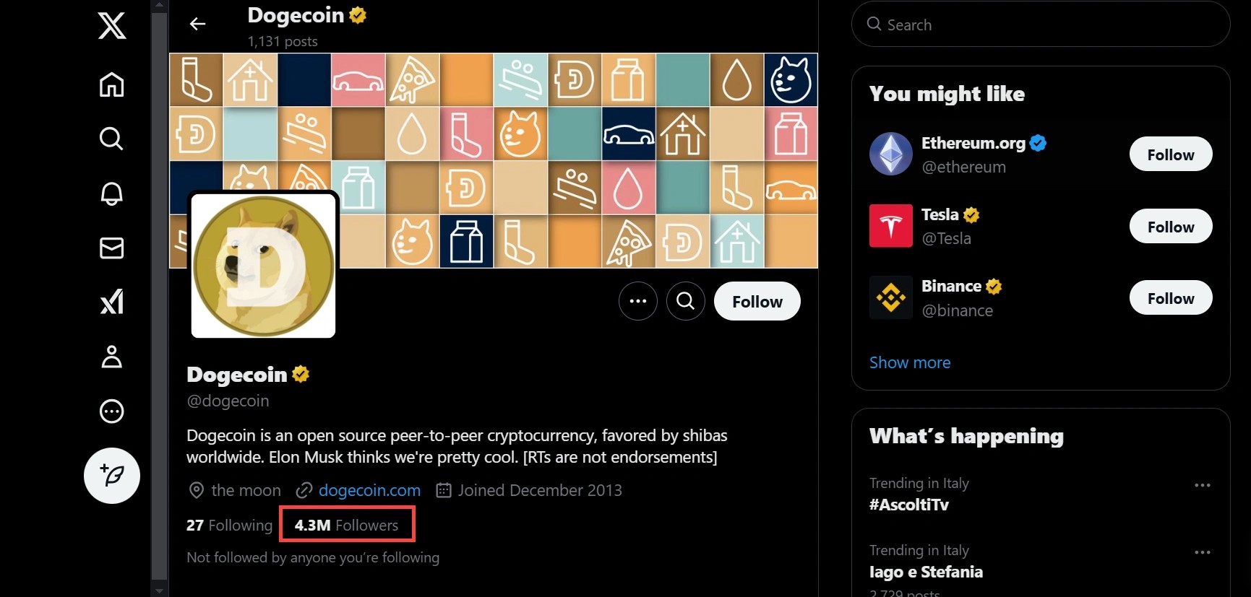This screenshot has width=1251, height=597.
Task: Click the Search input field
Action: coord(1041,25)
